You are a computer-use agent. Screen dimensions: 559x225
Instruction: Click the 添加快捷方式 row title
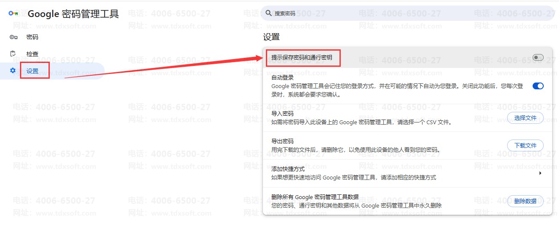(x=288, y=169)
